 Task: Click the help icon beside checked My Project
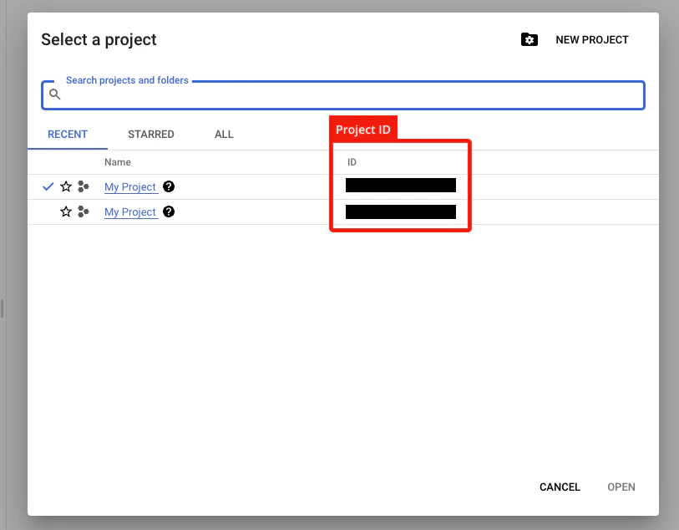pos(169,186)
